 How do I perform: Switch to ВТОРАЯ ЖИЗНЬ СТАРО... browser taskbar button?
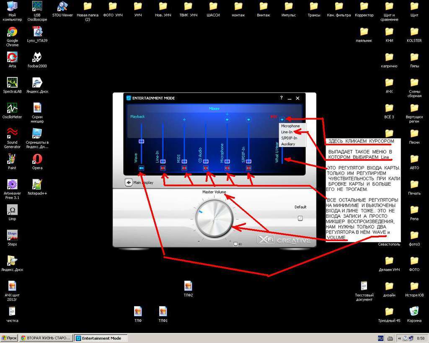tap(46, 338)
